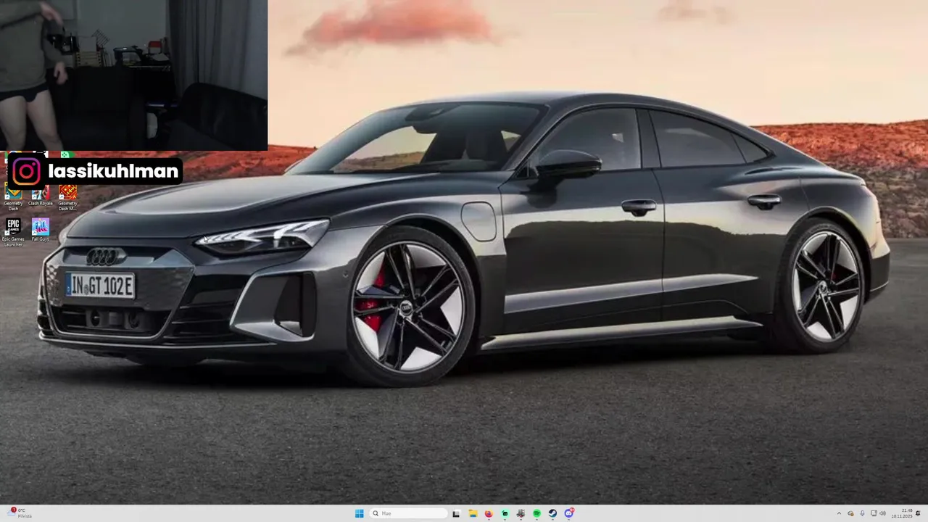Open Discord from the taskbar
928x522 pixels.
coord(569,513)
